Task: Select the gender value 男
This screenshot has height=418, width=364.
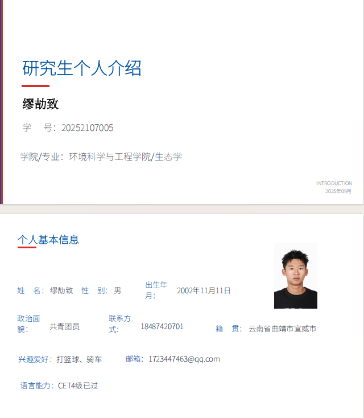Action: click(x=117, y=290)
